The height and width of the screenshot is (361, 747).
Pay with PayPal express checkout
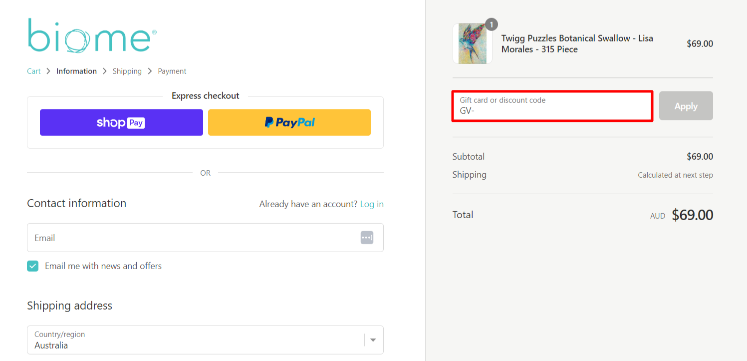pos(289,122)
